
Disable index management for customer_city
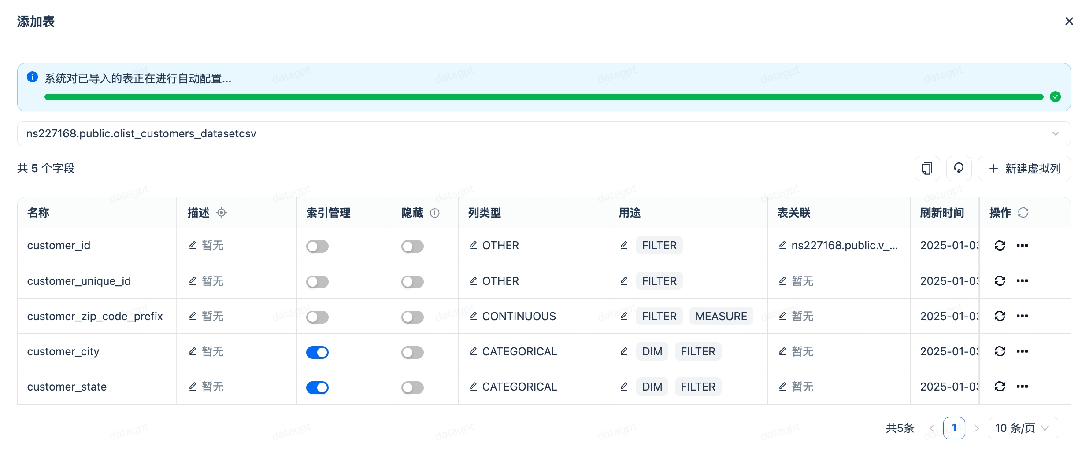pos(317,352)
